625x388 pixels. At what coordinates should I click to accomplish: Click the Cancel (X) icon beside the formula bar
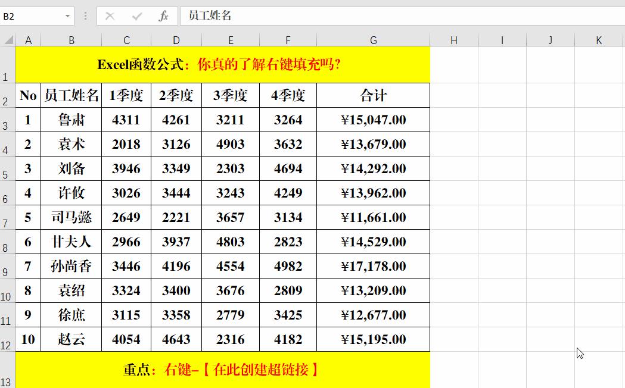(x=110, y=16)
